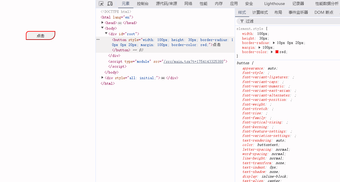The height and width of the screenshot is (182, 340).
Task: Expand border-radius shorthand triangle
Action: (274, 43)
